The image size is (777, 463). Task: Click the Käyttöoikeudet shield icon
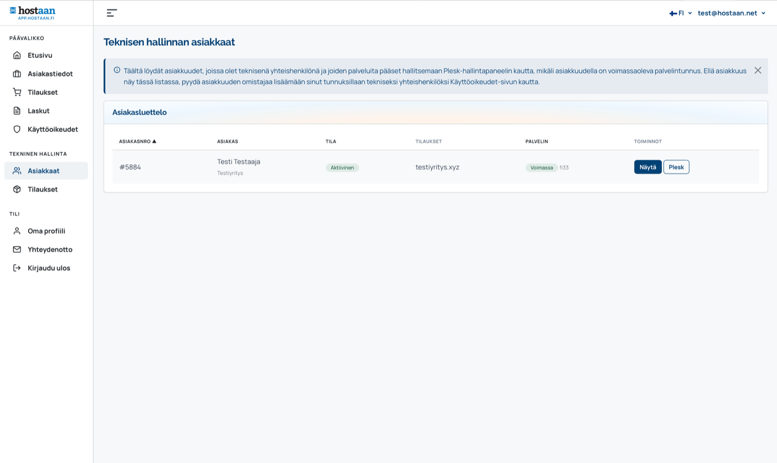coord(17,129)
